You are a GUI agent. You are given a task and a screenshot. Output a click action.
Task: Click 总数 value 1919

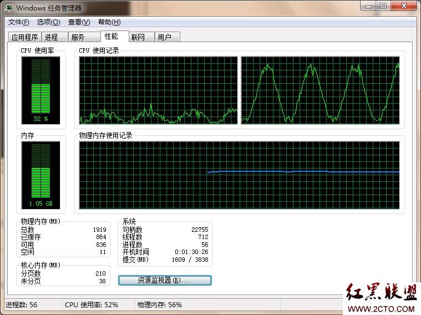pyautogui.click(x=100, y=230)
